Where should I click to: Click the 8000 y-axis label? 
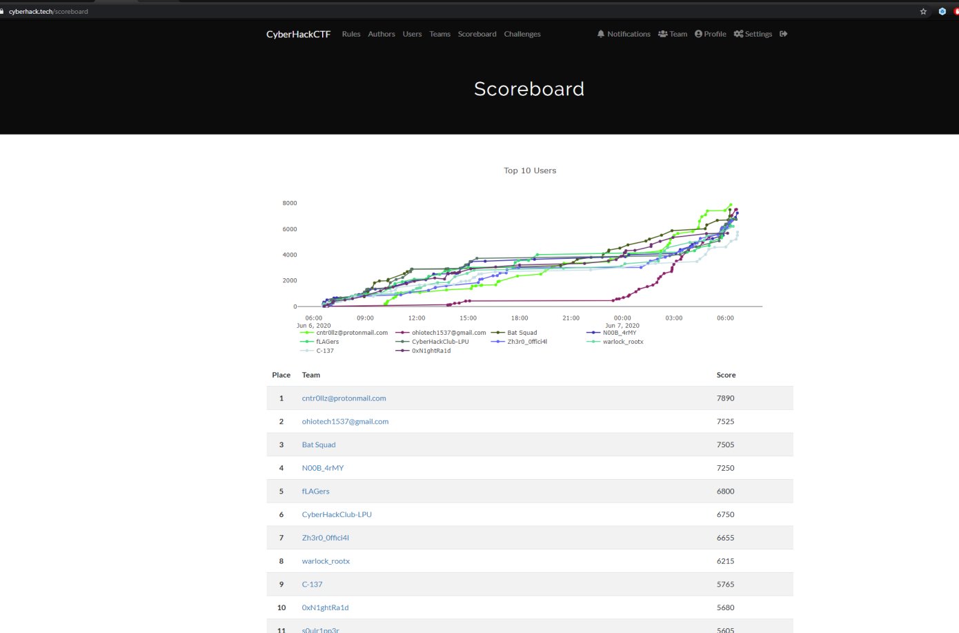pyautogui.click(x=290, y=203)
